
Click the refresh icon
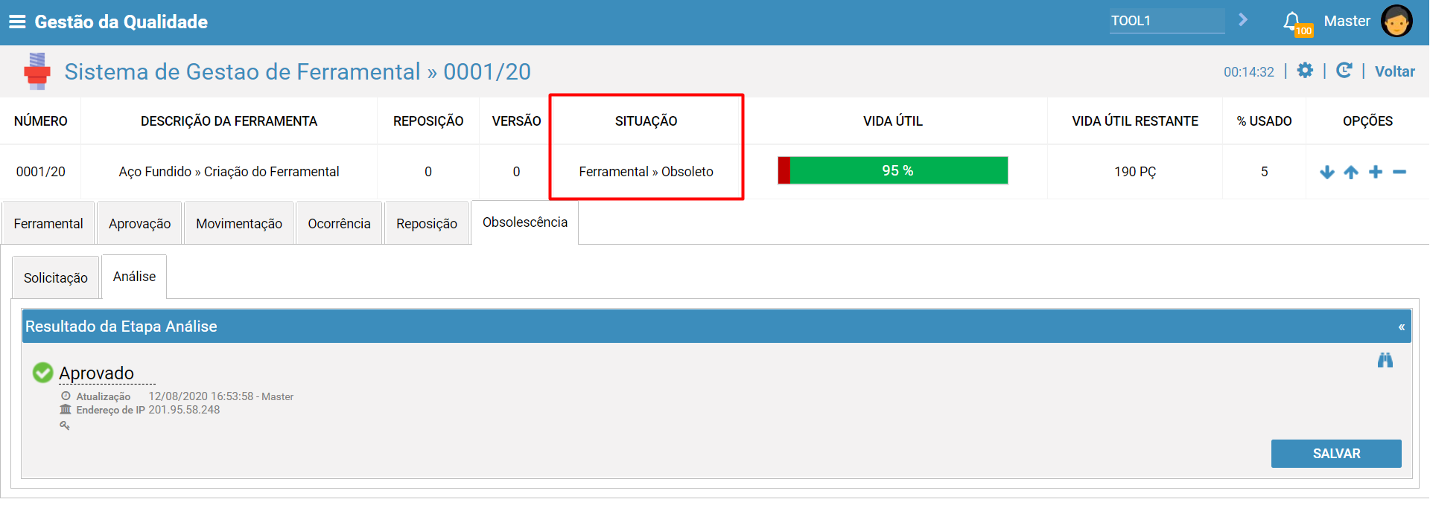pos(1344,71)
